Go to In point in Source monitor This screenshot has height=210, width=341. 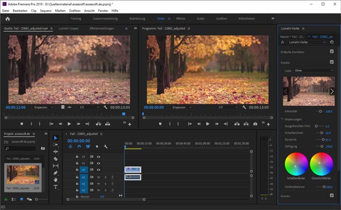pyautogui.click(x=51, y=123)
